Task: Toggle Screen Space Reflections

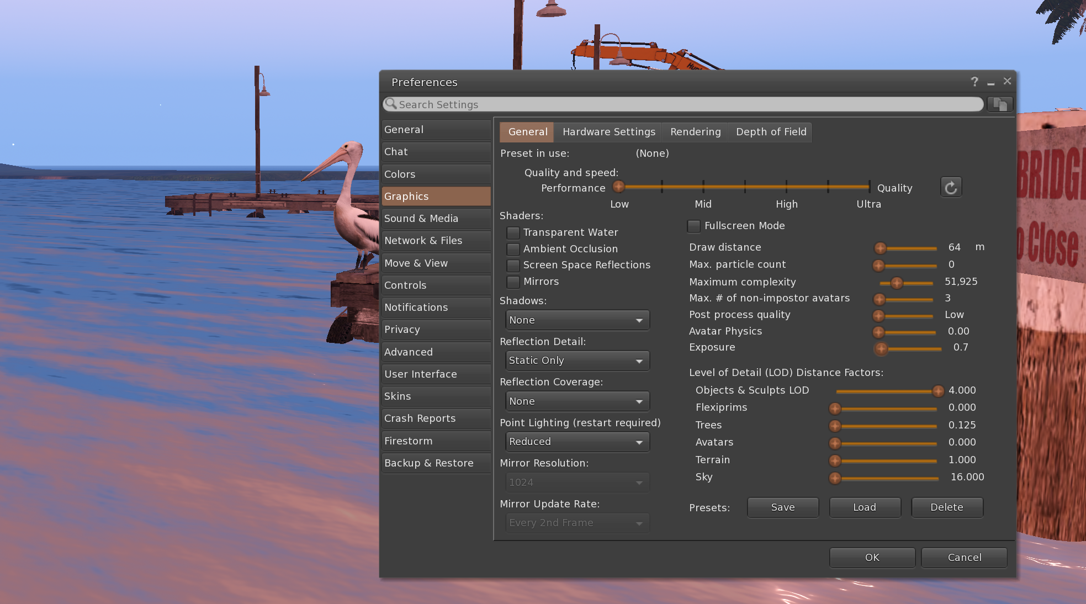Action: tap(513, 266)
